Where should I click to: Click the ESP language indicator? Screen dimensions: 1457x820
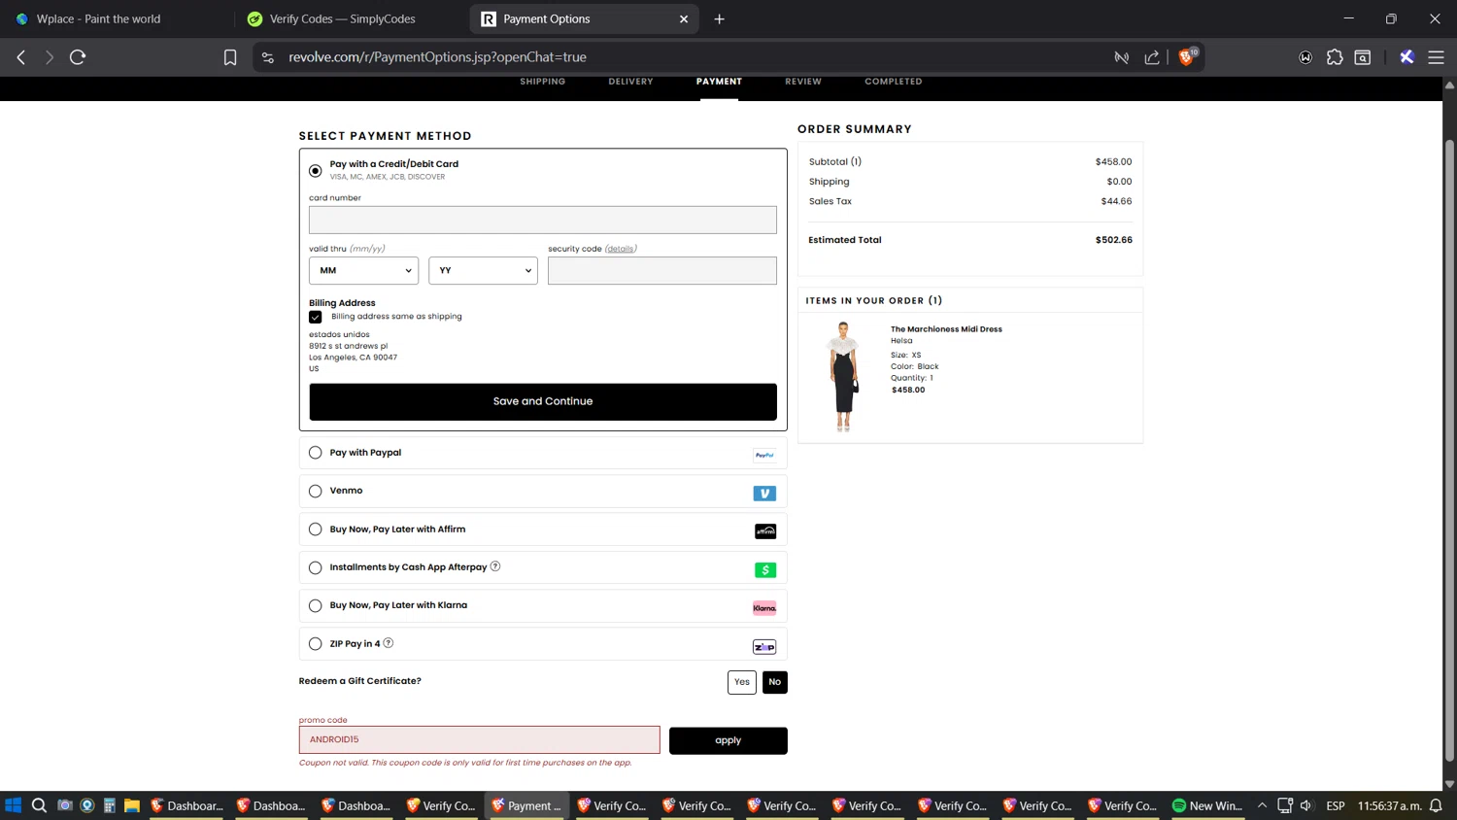1336,805
